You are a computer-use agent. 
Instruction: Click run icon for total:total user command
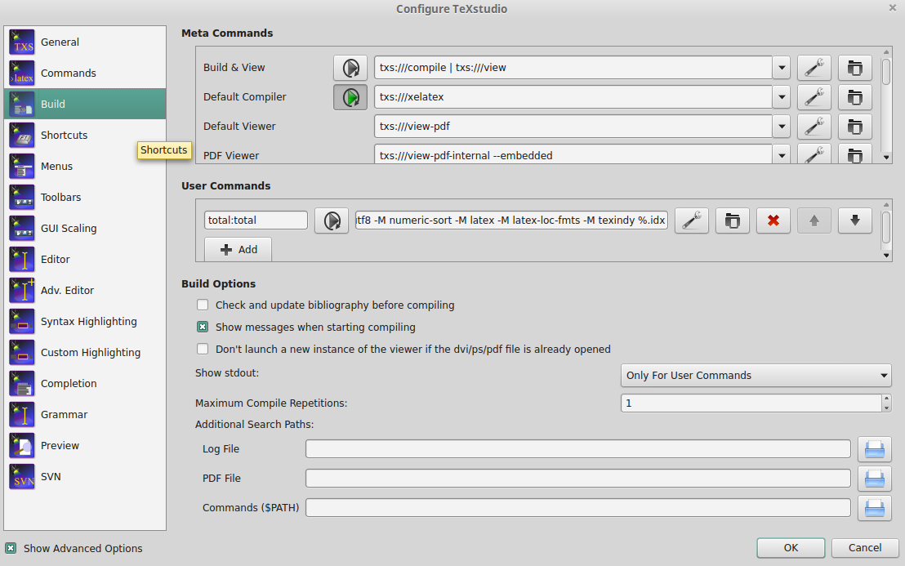click(332, 221)
